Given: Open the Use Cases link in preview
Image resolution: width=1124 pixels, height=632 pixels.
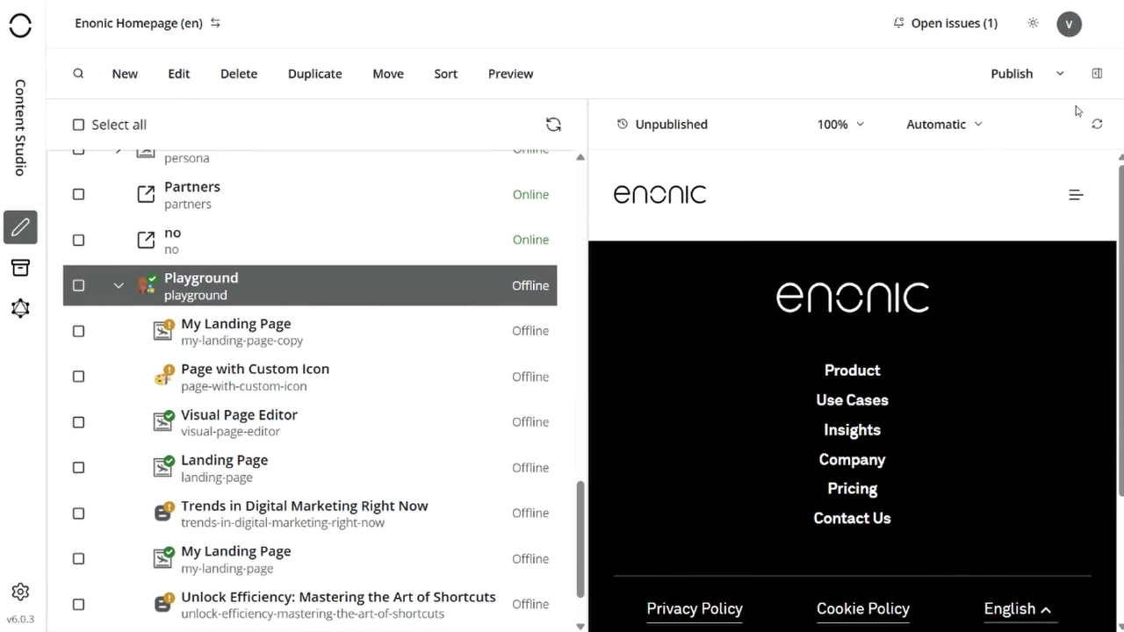Looking at the screenshot, I should (x=852, y=400).
